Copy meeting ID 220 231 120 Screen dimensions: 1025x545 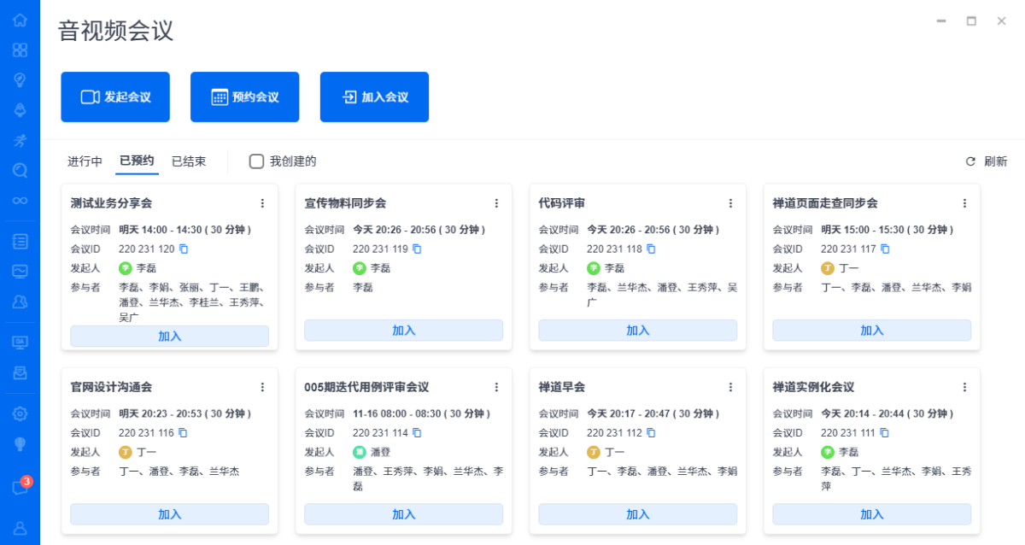(x=183, y=249)
